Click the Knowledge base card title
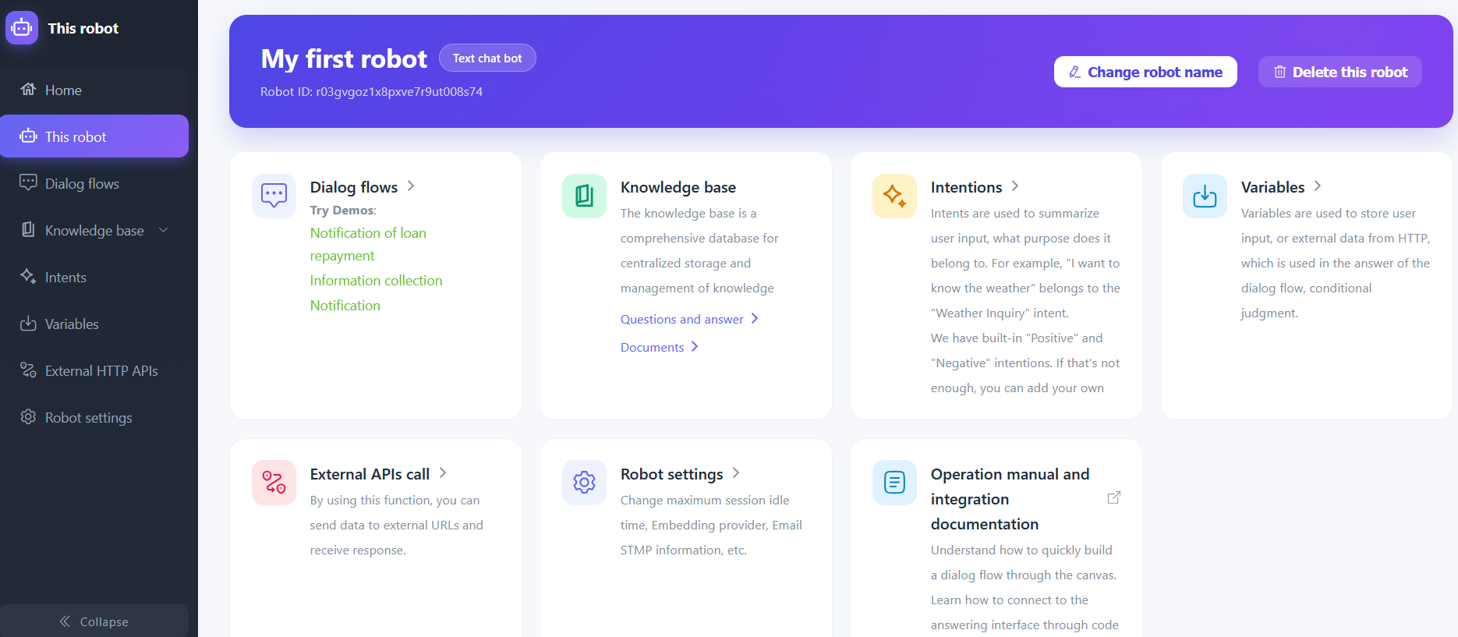 click(x=678, y=187)
